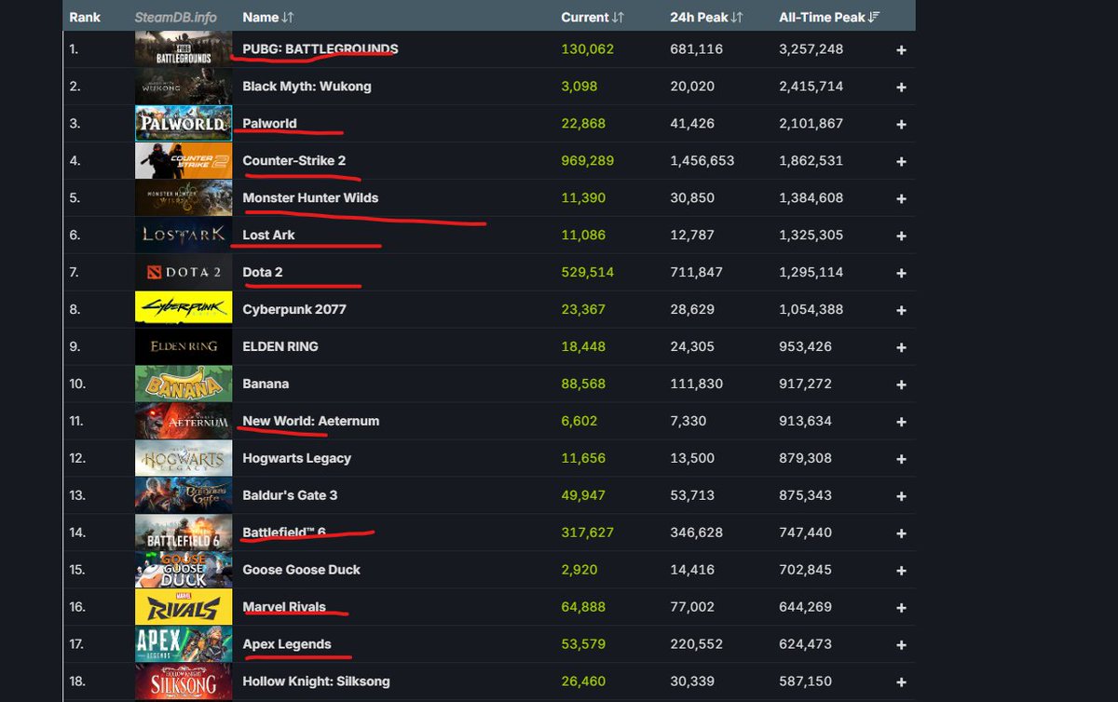Click the 3,257,248 all-time peak value
1118x702 pixels.
(811, 48)
